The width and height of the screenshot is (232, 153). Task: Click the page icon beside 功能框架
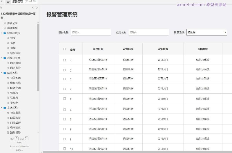(x=5, y=28)
